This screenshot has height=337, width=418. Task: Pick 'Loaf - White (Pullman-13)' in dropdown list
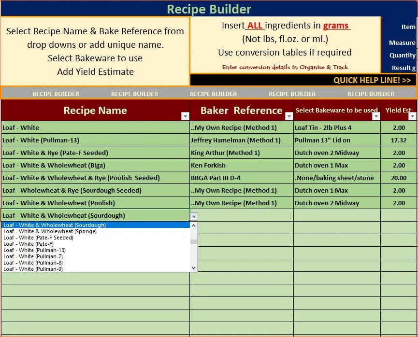pos(34,250)
